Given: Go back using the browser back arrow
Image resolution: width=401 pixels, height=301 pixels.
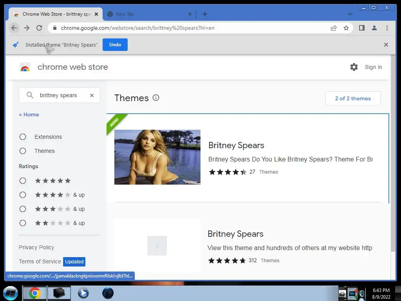Looking at the screenshot, I should (14, 28).
